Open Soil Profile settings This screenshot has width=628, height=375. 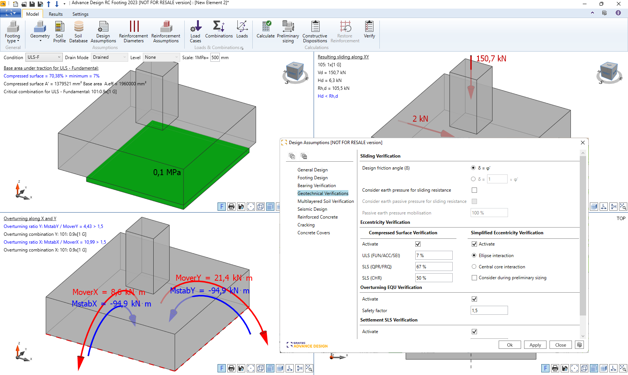click(59, 32)
